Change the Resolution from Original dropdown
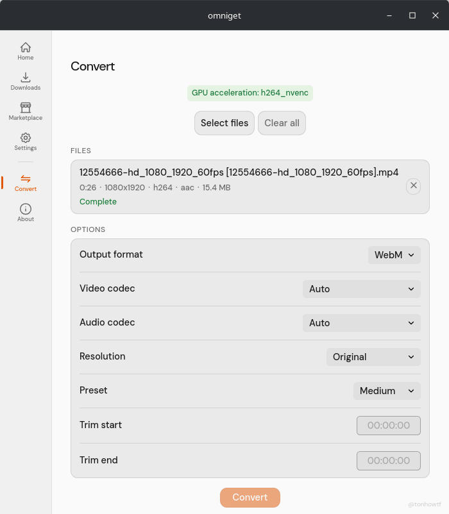 click(373, 357)
